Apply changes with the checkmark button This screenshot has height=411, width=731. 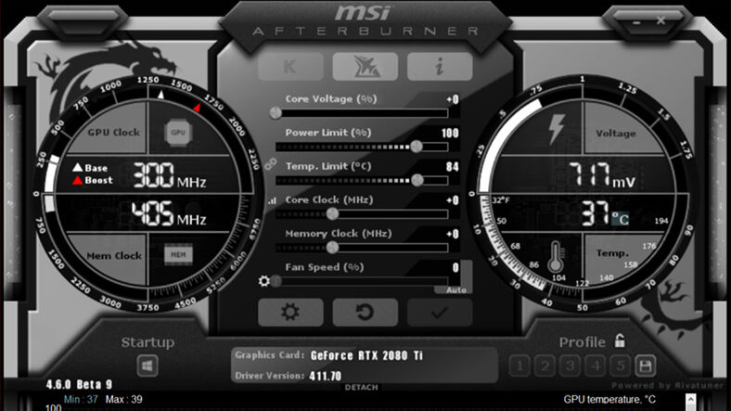(439, 312)
